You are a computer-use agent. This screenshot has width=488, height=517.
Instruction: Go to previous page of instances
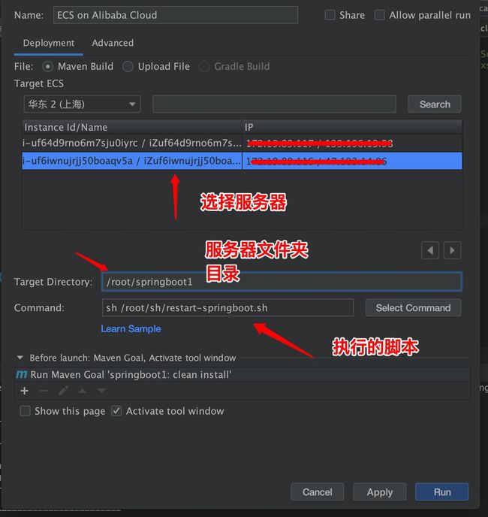[430, 250]
